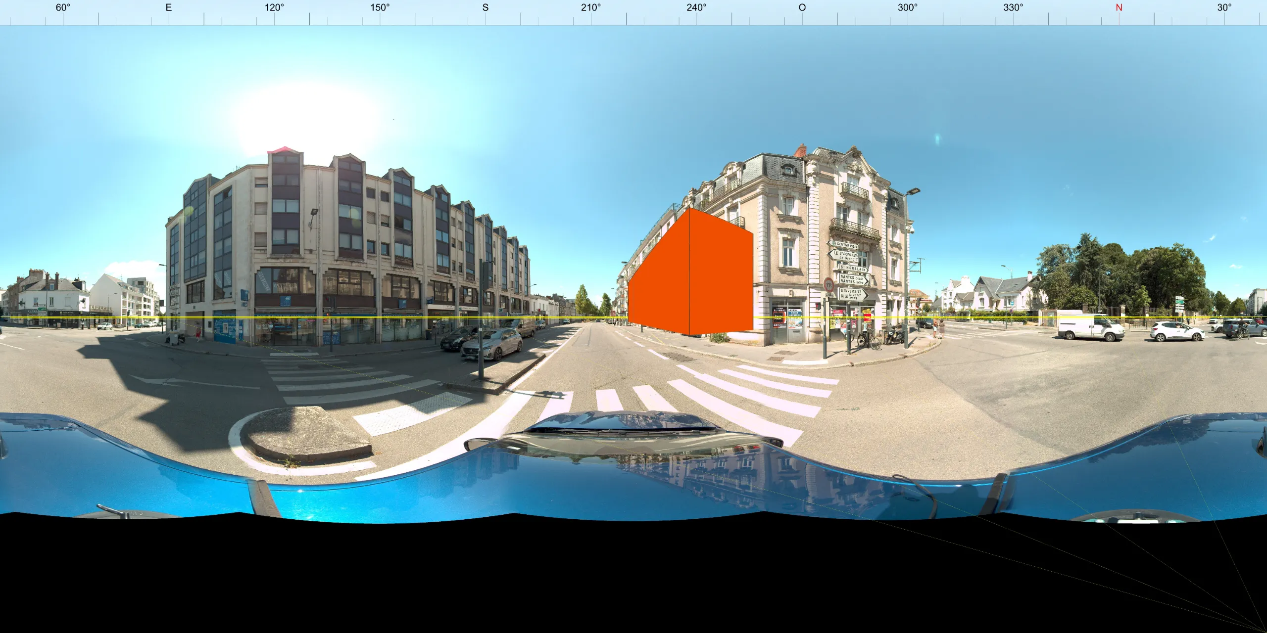Click the O heading on compass ruler
Viewport: 1267px width, 633px height.
pyautogui.click(x=802, y=7)
